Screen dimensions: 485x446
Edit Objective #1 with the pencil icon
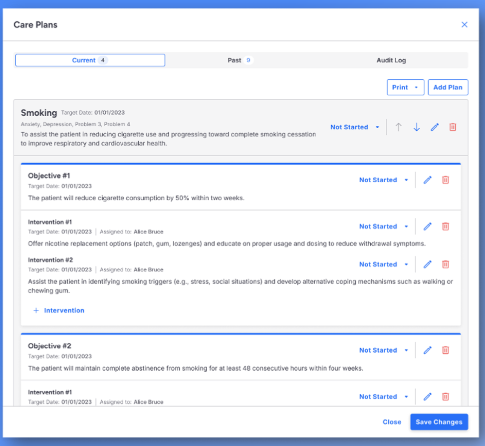pyautogui.click(x=428, y=180)
